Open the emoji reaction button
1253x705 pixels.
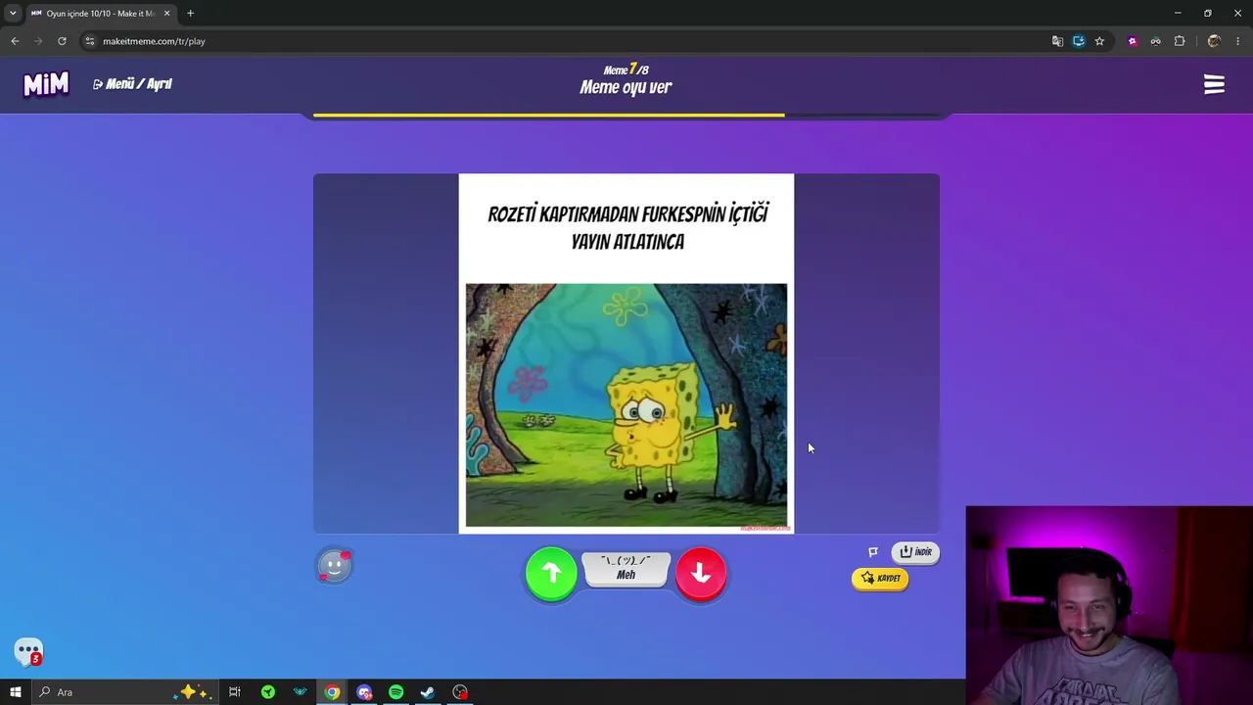pyautogui.click(x=335, y=565)
